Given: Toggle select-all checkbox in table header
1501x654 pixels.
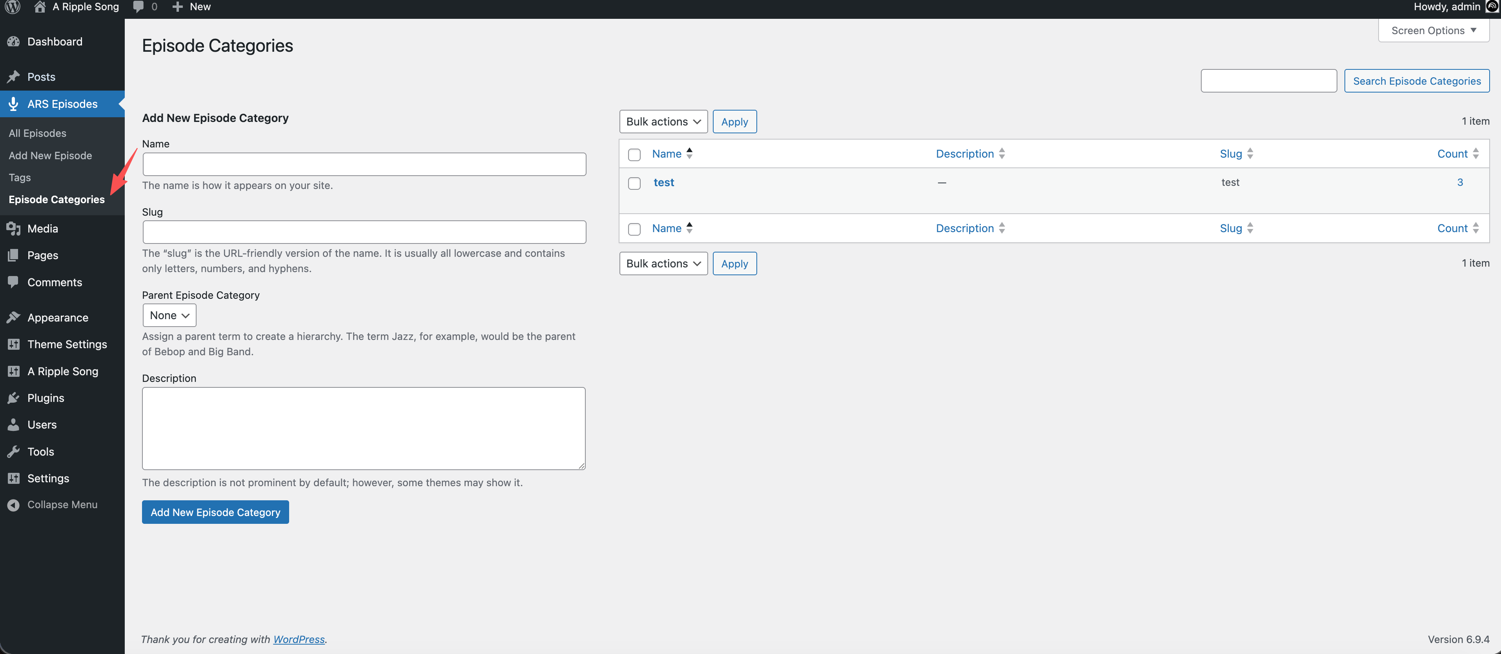Looking at the screenshot, I should [x=634, y=154].
